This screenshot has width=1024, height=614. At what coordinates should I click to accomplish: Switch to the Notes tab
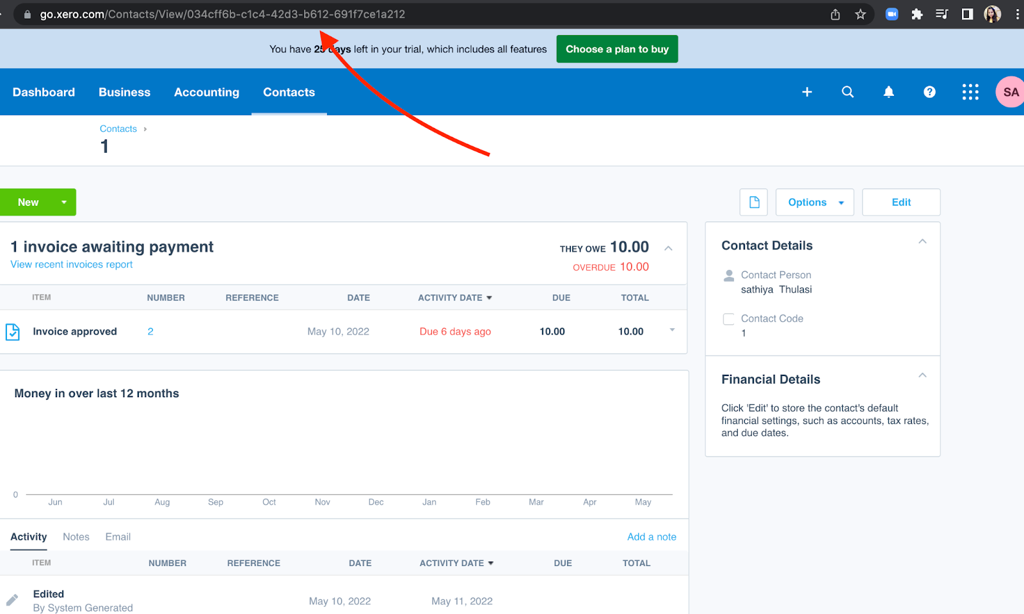(76, 537)
